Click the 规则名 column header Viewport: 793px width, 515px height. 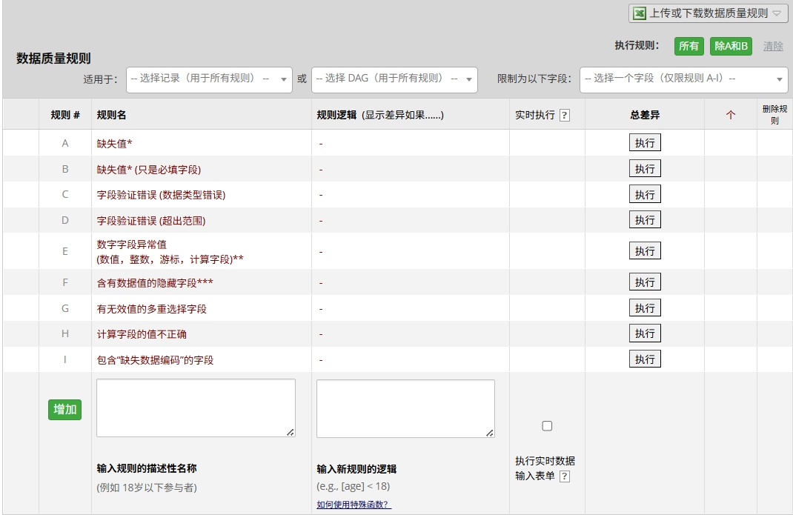[x=111, y=115]
